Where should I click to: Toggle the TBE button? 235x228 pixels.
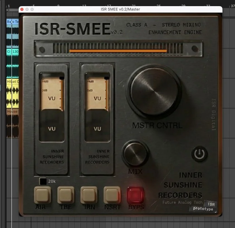pos(66,195)
